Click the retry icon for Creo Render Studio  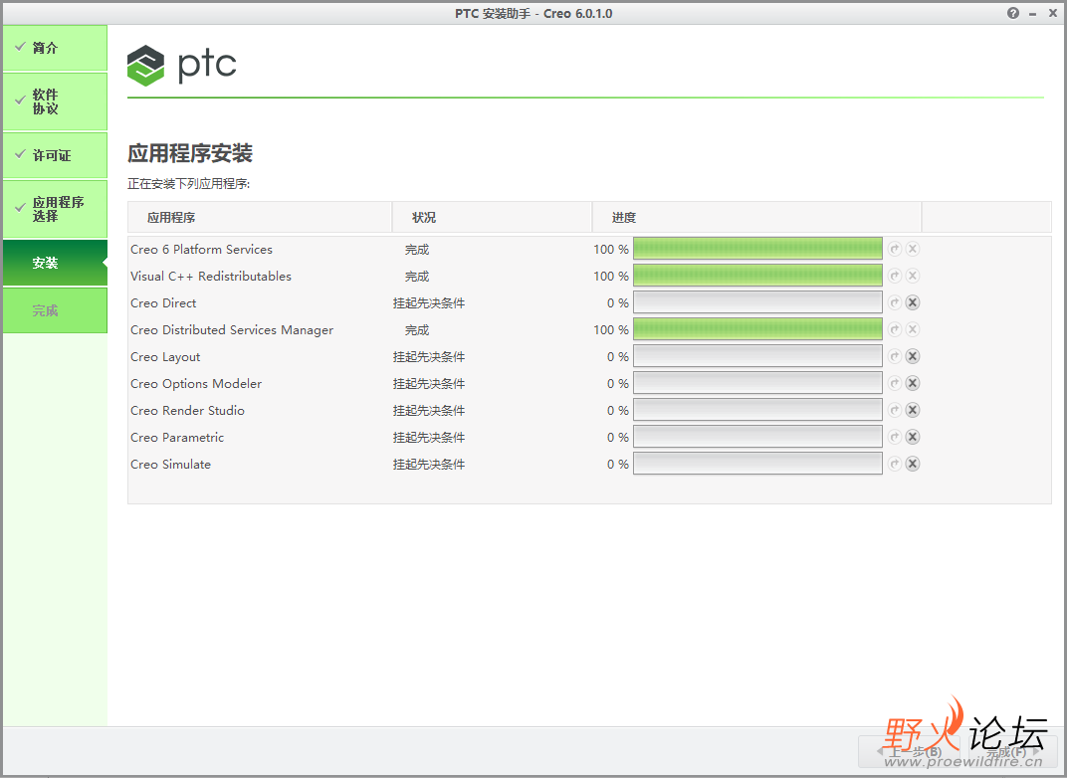(895, 410)
